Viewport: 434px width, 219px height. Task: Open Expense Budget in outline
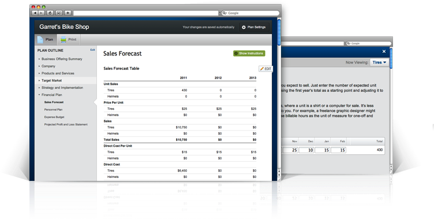pyautogui.click(x=54, y=117)
